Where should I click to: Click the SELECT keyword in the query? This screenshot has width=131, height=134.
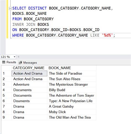coord(19,8)
